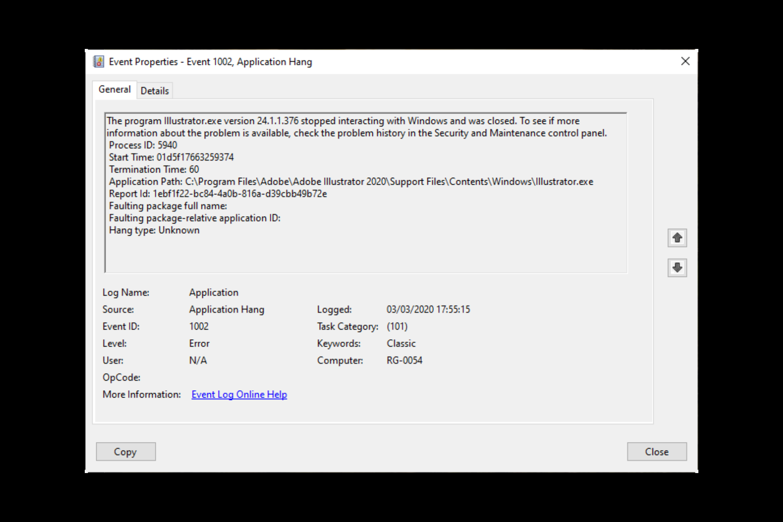Click the Event Properties title bar icon

click(x=99, y=62)
